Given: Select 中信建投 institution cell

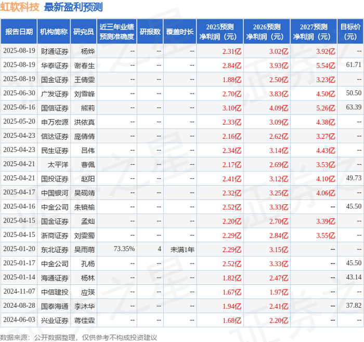Looking at the screenshot, I should [55, 292].
